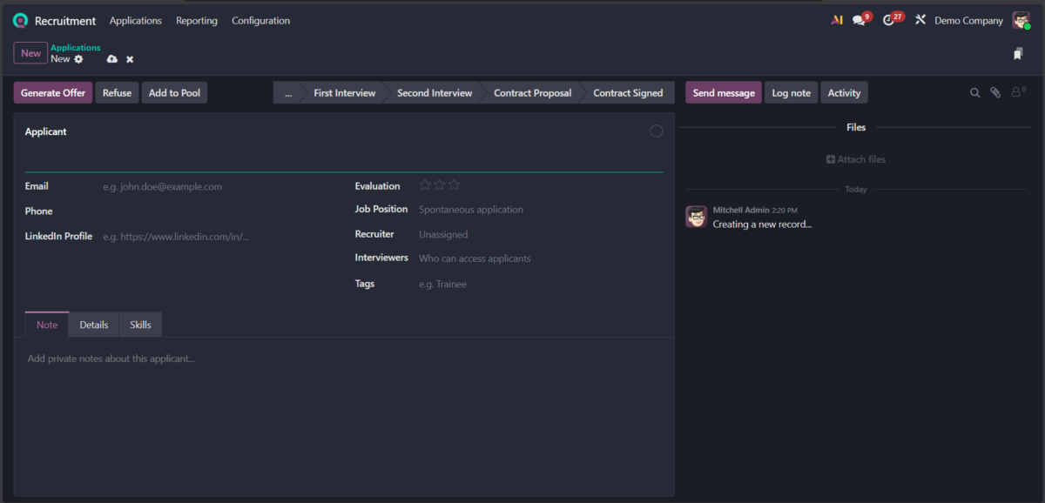Open the Reporting menu

pyautogui.click(x=196, y=21)
